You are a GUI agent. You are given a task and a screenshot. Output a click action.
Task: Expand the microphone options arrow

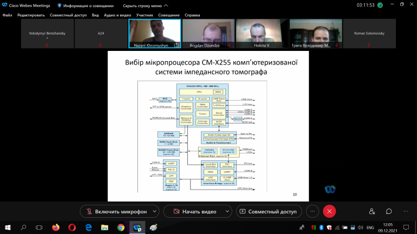tap(155, 211)
